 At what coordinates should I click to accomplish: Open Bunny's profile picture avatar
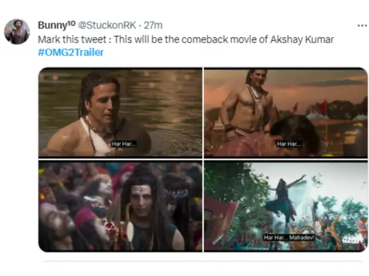click(x=17, y=32)
